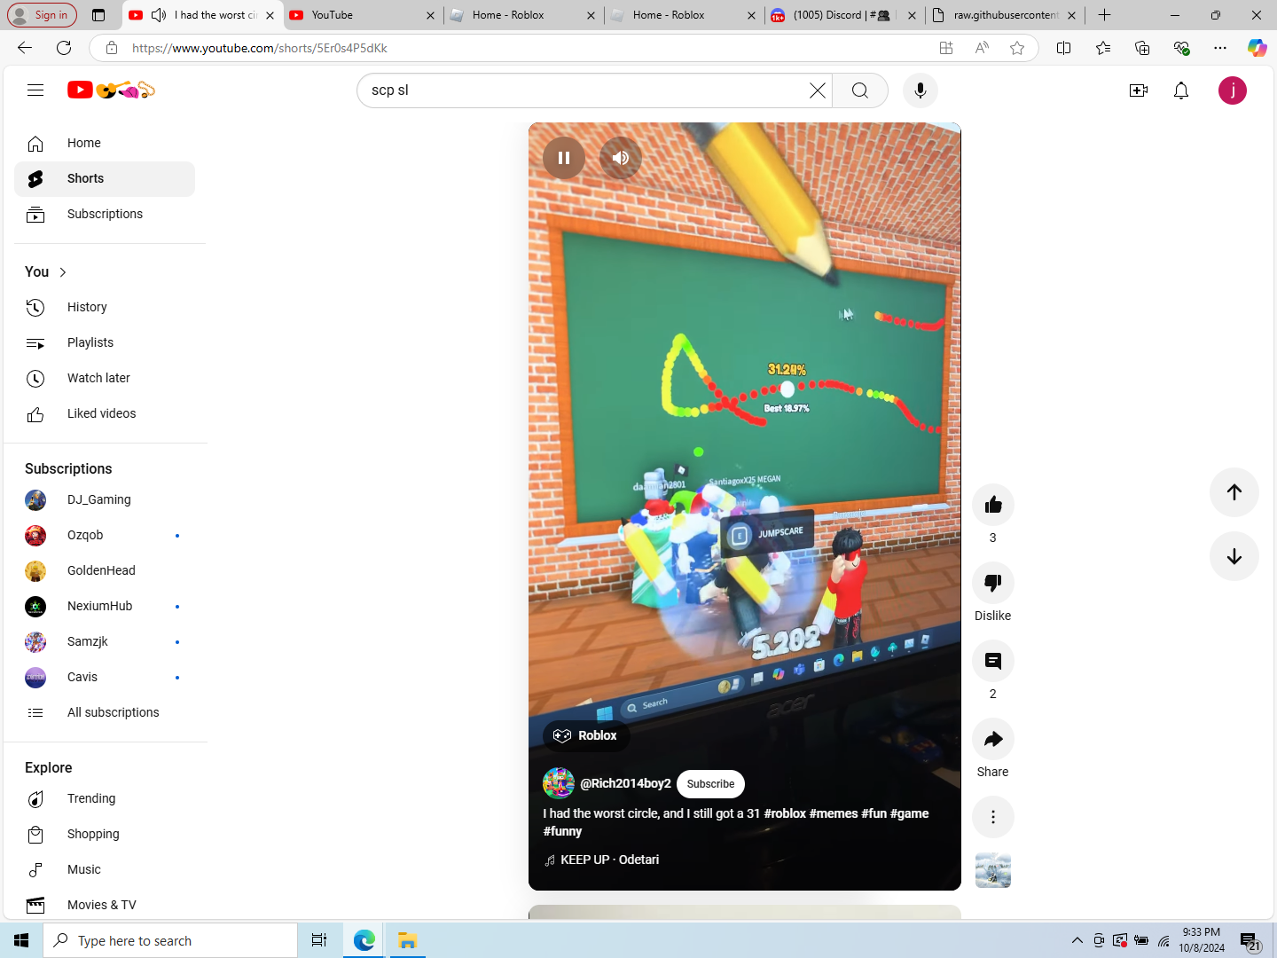Screen dimensions: 1277x958
Task: Open Liked videos list
Action: [x=105, y=413]
